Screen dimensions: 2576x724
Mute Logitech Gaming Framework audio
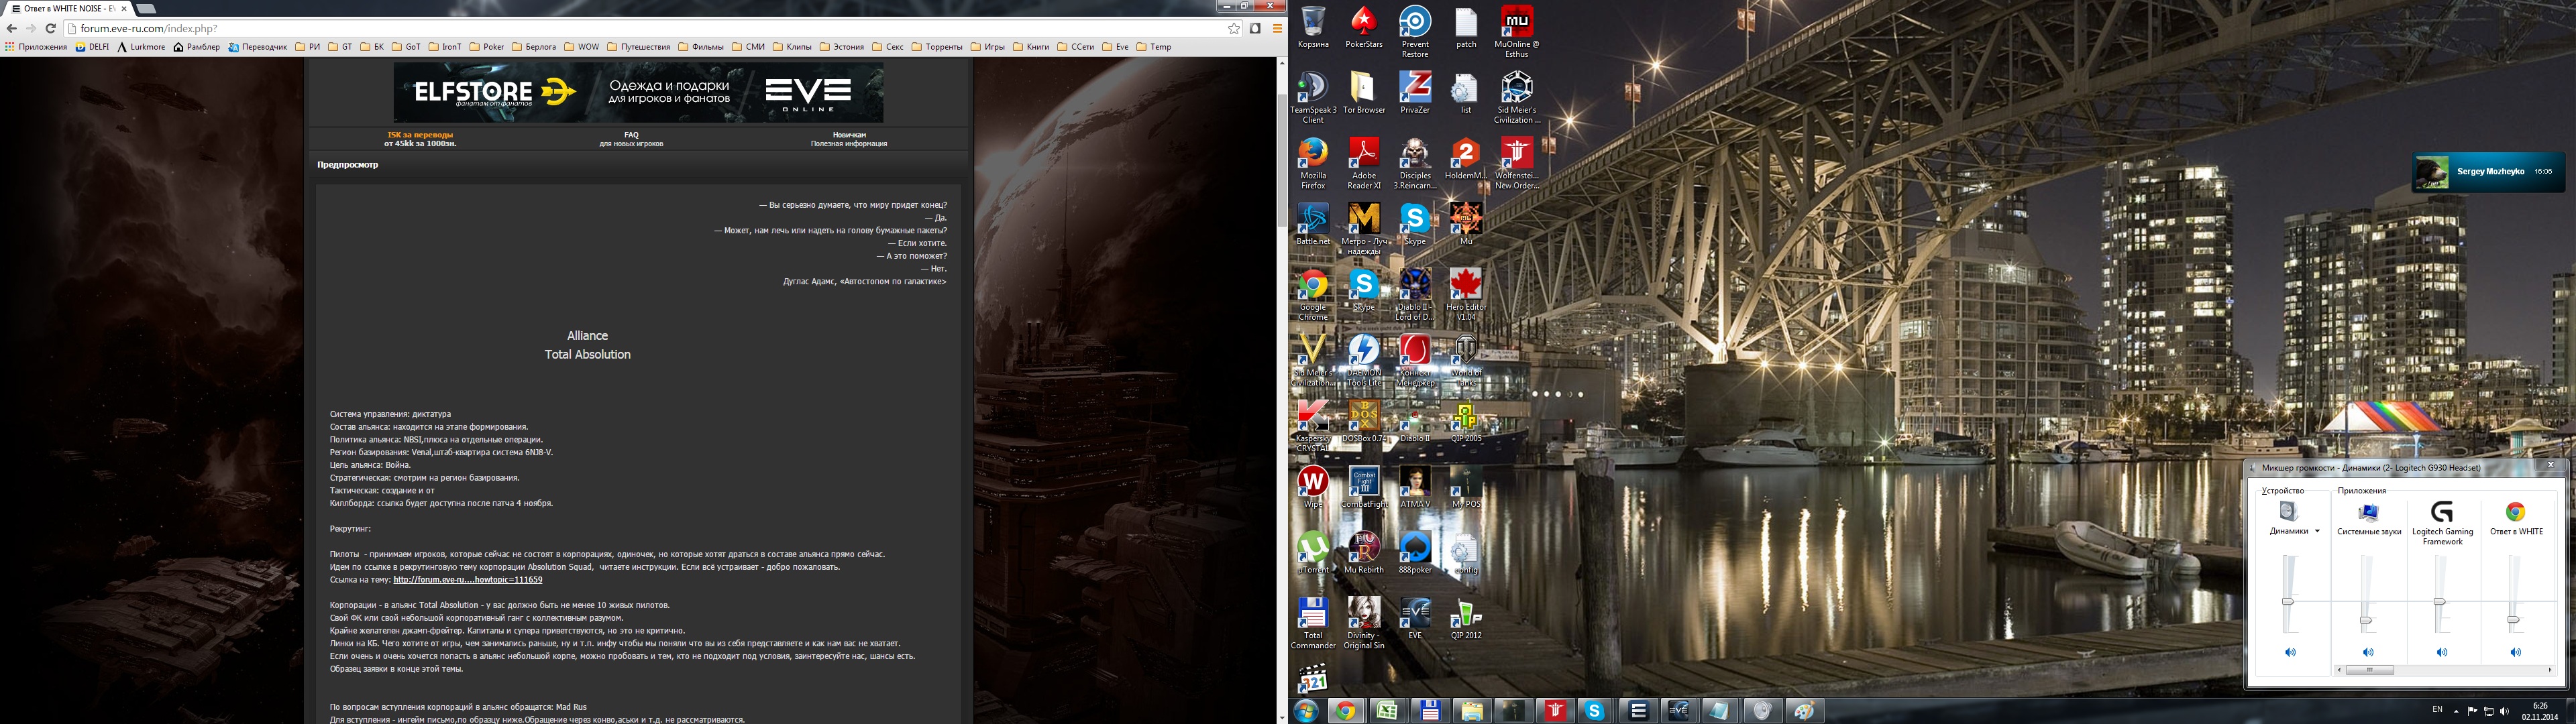2442,652
